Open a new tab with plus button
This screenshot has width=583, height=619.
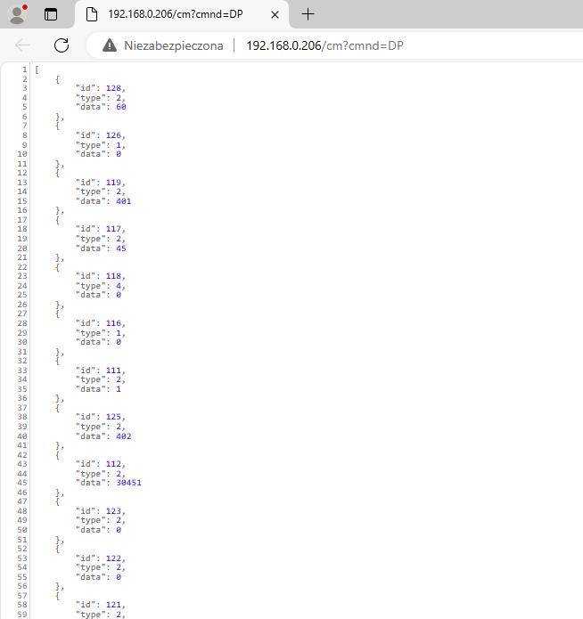click(308, 14)
